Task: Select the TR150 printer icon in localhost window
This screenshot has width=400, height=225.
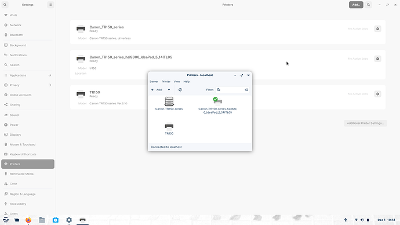Action: point(169,126)
